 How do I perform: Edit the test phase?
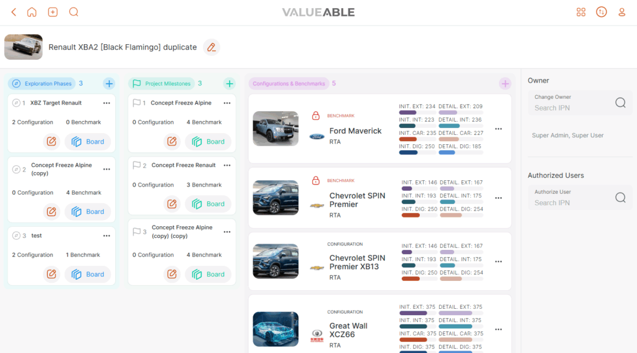(x=52, y=274)
